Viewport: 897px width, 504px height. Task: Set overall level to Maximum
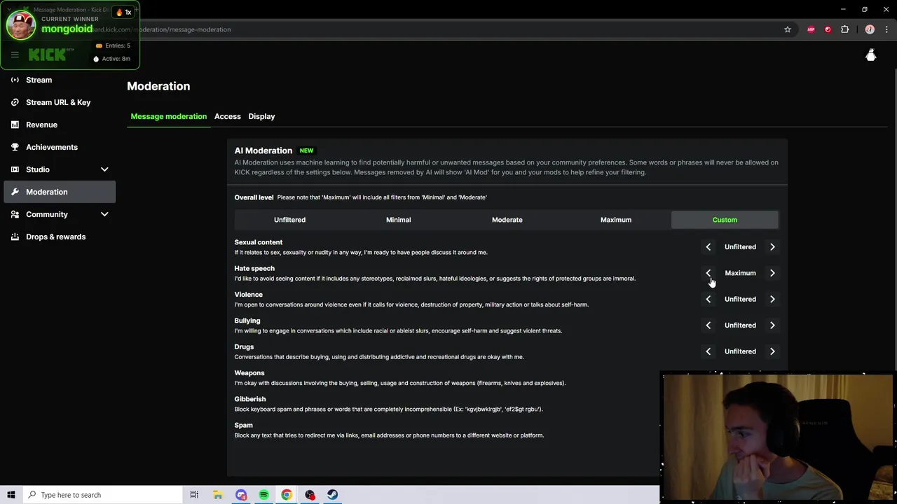tap(616, 220)
